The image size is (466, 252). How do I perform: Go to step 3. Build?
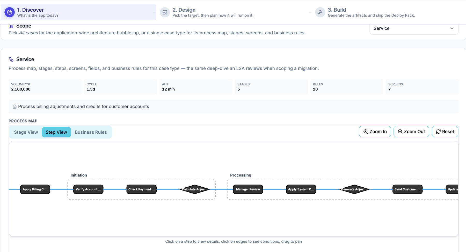tap(371, 12)
